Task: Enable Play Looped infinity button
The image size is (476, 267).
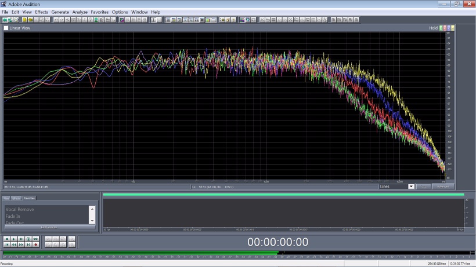Action: pyautogui.click(x=35, y=239)
